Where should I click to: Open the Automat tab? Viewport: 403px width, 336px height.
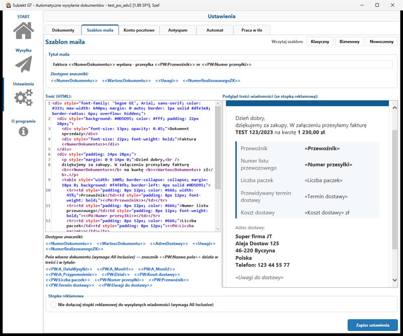(215, 30)
